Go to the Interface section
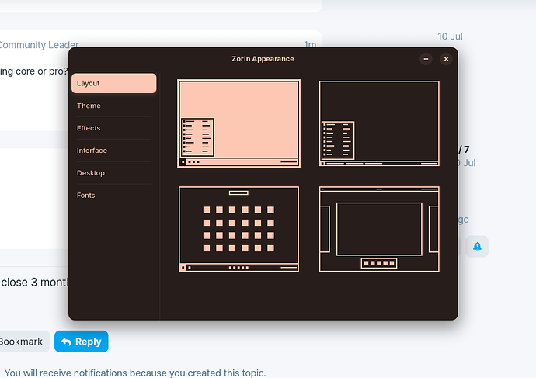The height and width of the screenshot is (378, 536). 114,151
